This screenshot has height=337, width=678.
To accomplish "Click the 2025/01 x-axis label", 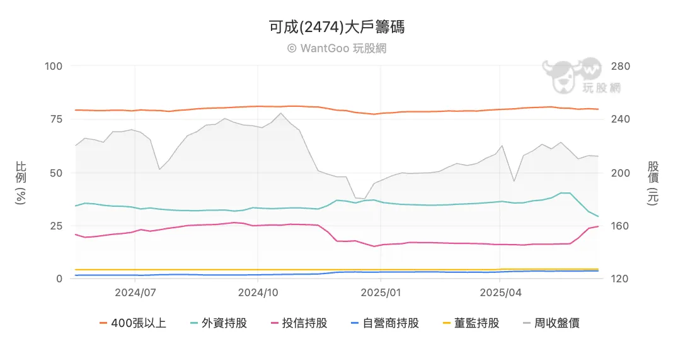I will 381,292.
